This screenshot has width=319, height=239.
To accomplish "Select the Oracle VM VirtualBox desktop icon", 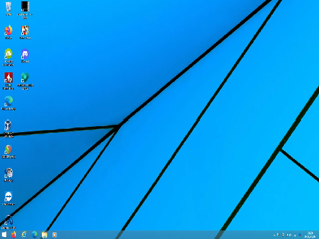I will click(x=9, y=128).
